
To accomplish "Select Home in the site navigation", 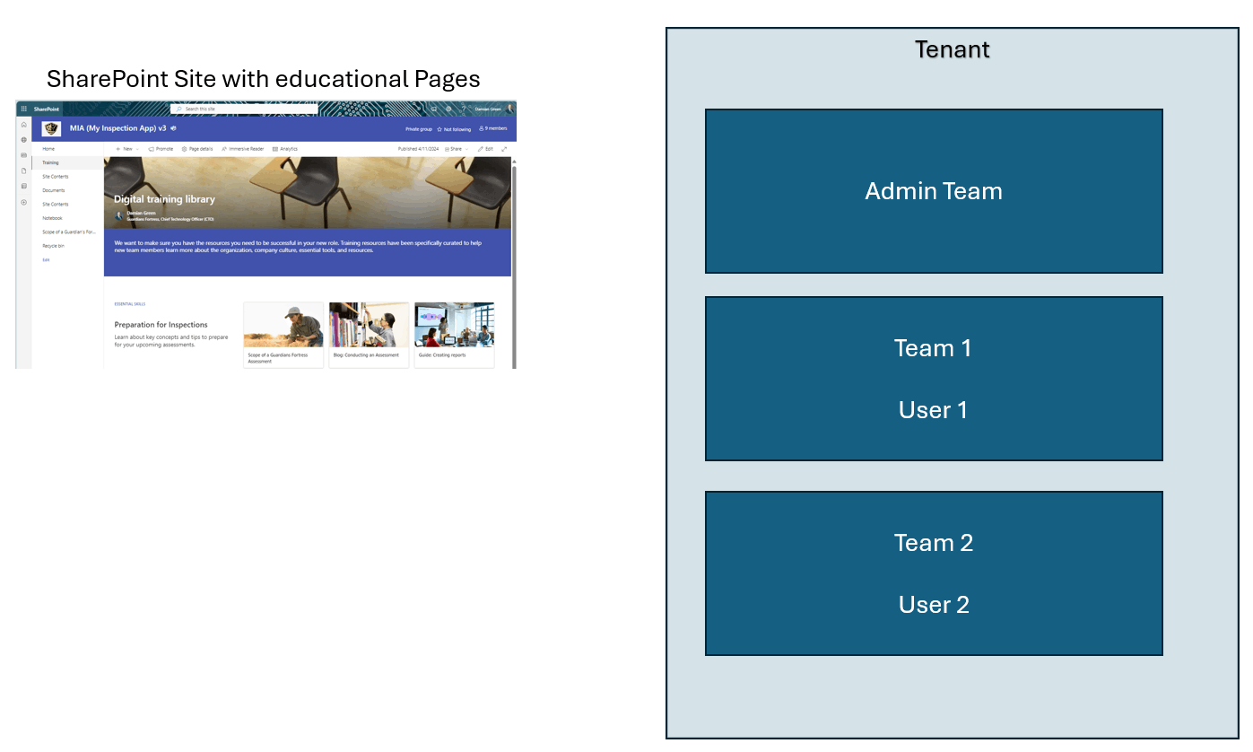I will [48, 149].
